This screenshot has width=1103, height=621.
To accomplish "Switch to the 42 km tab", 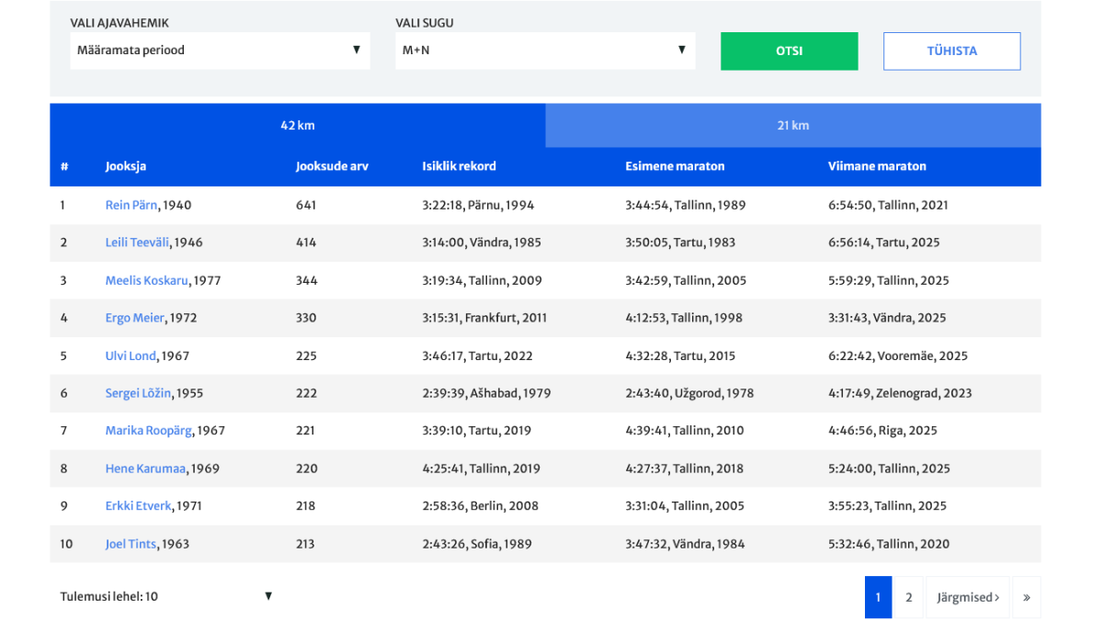I will coord(298,126).
